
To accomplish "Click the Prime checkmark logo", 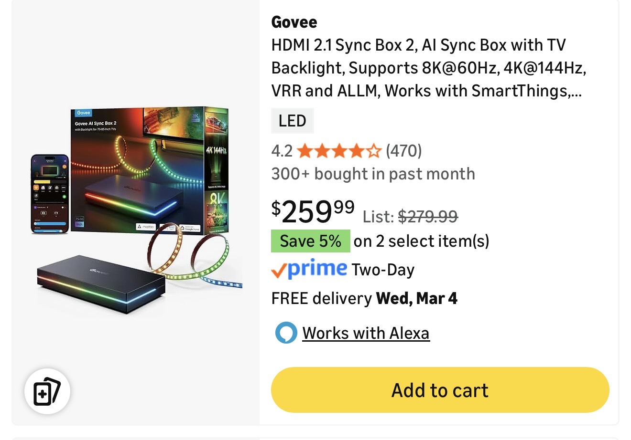I will click(x=309, y=270).
